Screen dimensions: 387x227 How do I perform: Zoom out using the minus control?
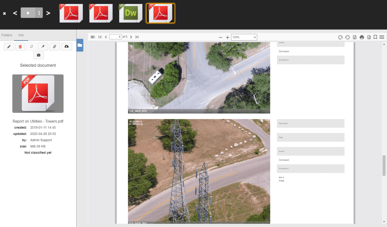220,37
